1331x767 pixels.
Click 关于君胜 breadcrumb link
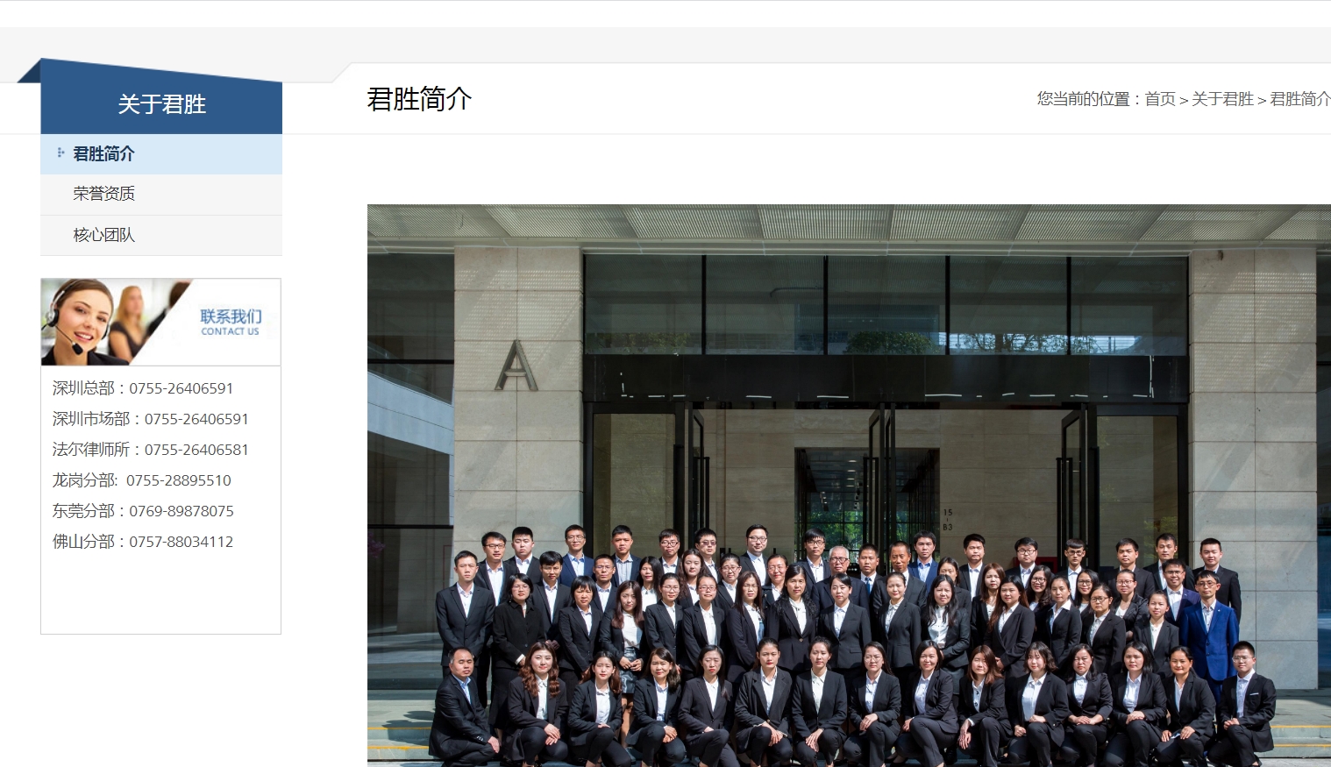coord(1222,99)
